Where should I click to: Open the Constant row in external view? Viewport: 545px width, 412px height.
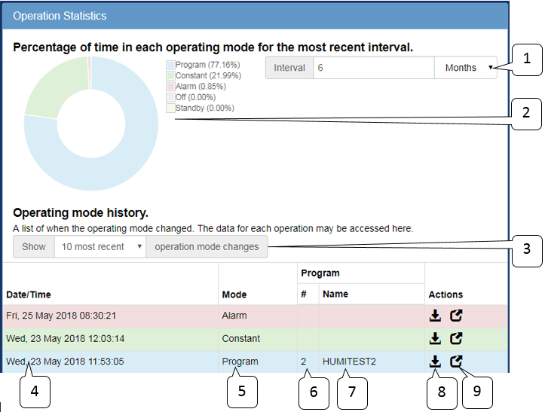(x=456, y=338)
